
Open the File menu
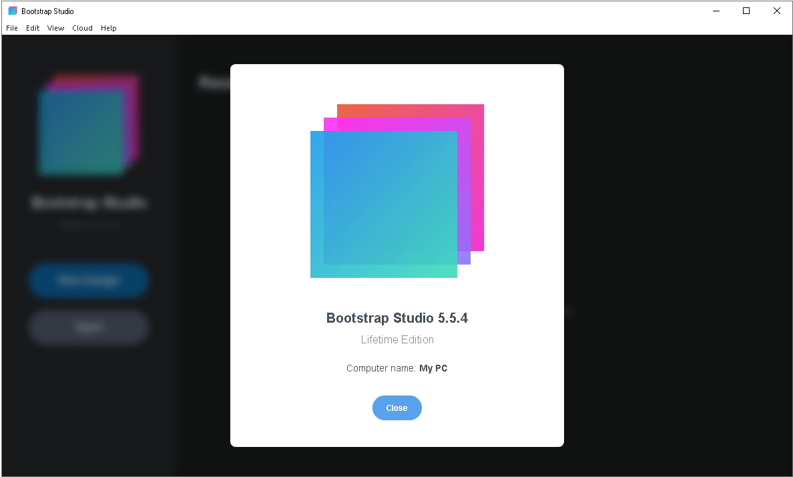(11, 28)
